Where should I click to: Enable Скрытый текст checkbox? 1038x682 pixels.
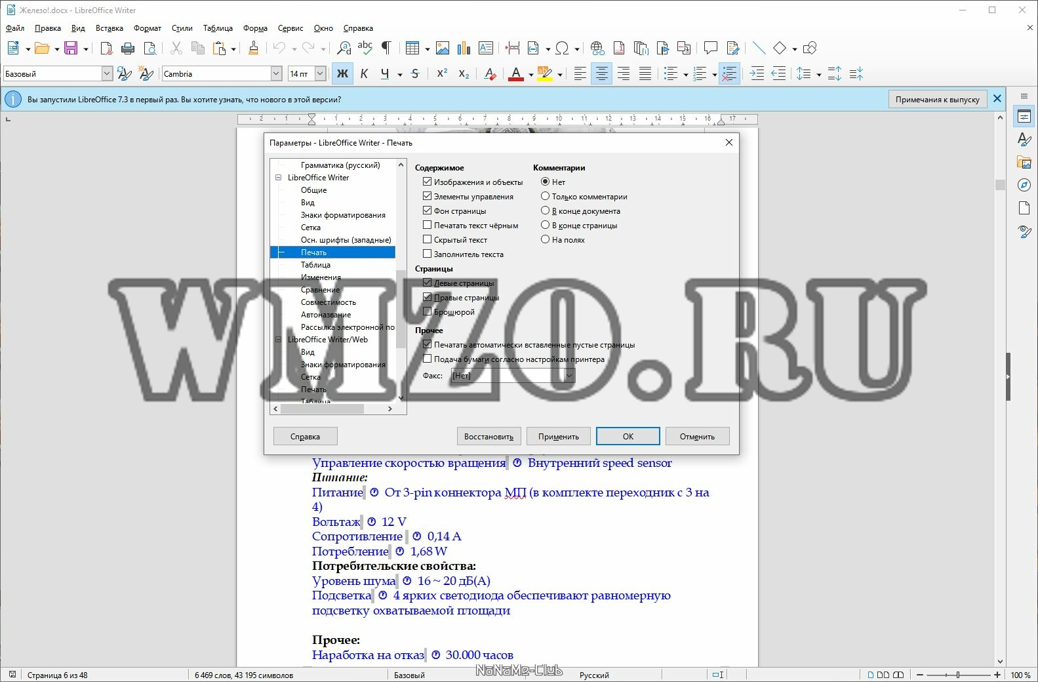[x=428, y=239]
